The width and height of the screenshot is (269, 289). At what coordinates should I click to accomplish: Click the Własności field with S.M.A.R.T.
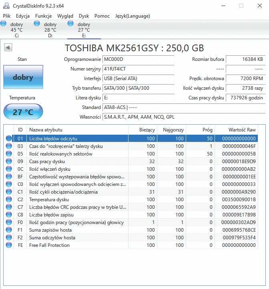184,117
